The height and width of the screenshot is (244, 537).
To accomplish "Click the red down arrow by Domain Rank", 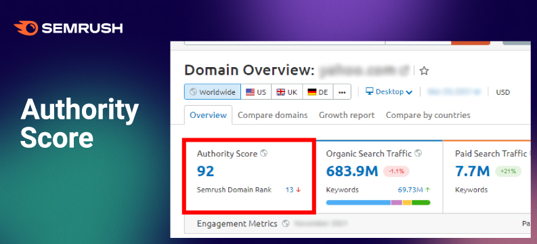I will pos(298,190).
